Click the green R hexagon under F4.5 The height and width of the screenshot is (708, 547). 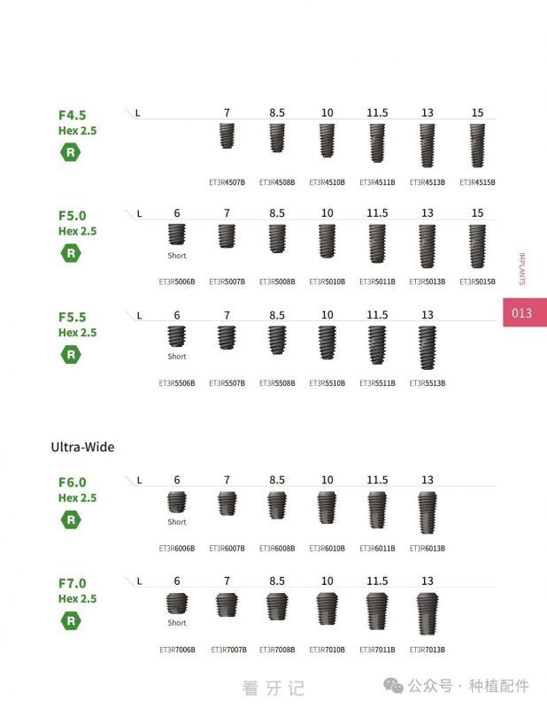point(71,152)
